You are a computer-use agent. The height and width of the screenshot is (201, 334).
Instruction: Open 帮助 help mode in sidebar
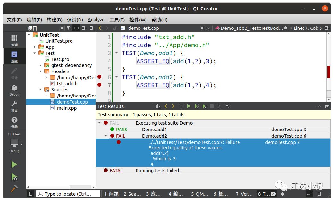[x=14, y=122]
